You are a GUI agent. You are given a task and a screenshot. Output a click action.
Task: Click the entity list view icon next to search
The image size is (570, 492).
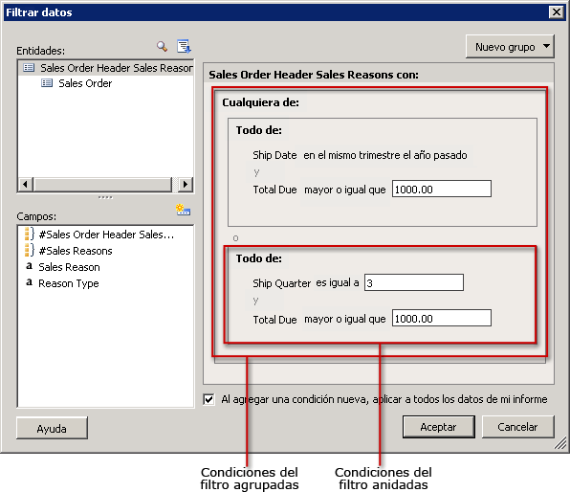tap(184, 46)
